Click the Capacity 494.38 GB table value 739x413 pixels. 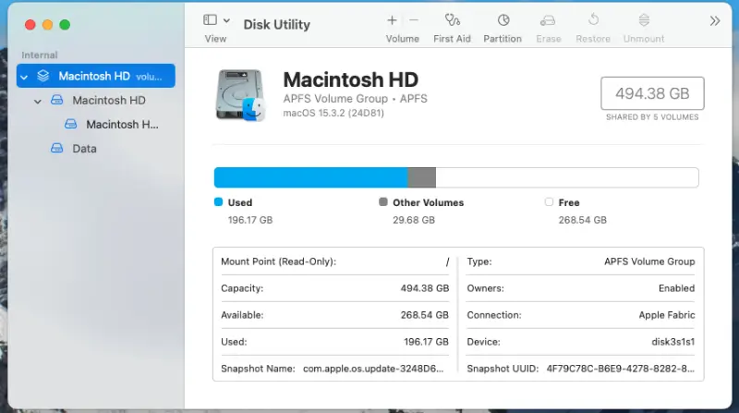(x=425, y=288)
